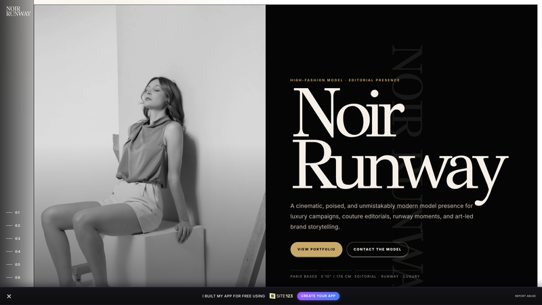Click 'Editorial · Runway · Luxury' text

[387, 277]
